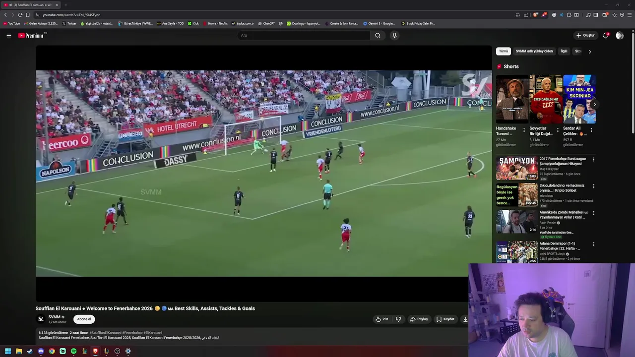The width and height of the screenshot is (635, 357).
Task: Open the browser main menu icon
Action: click(x=630, y=15)
